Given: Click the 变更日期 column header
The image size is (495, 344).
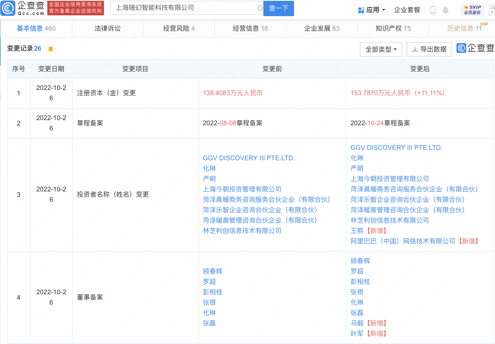Looking at the screenshot, I should 51,69.
